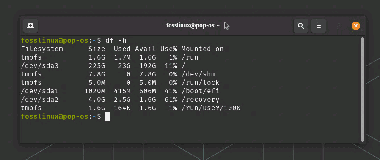Click the Mounted on column header
The width and height of the screenshot is (380, 160).
pos(202,49)
